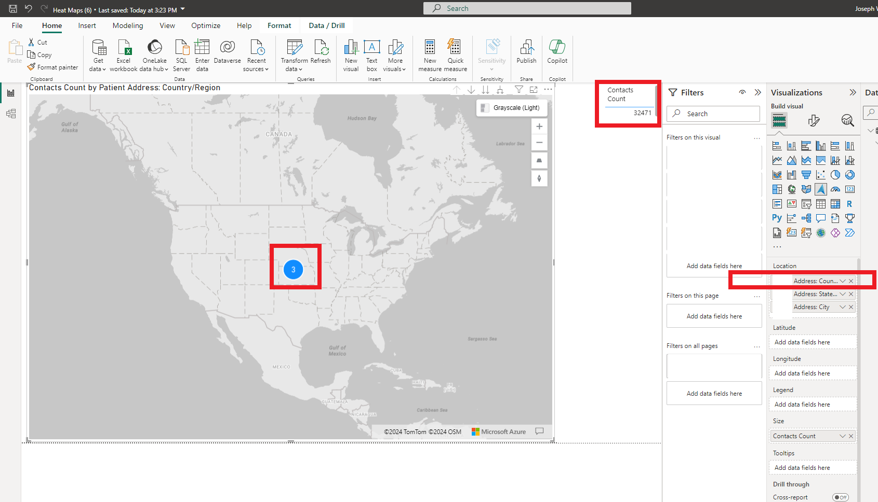The width and height of the screenshot is (878, 502).
Task: Expand Contacts Count field options chevron
Action: point(843,436)
